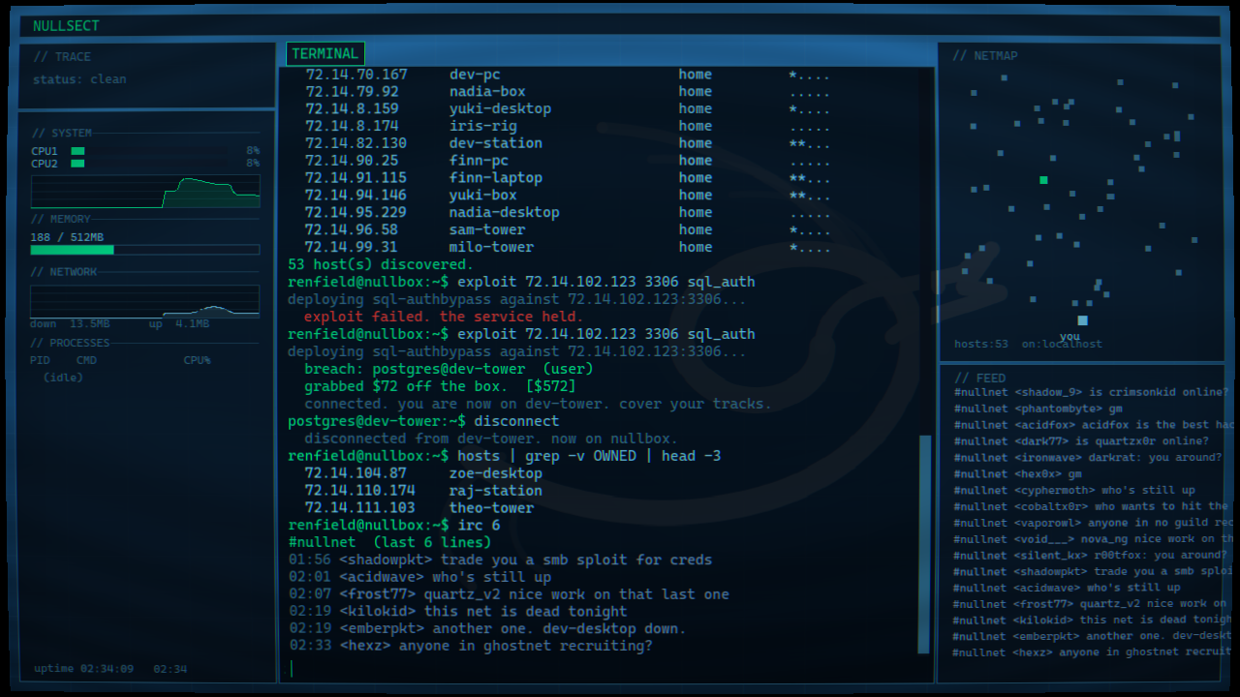Click the NETMAP panel header
1240x697 pixels.
click(x=985, y=56)
